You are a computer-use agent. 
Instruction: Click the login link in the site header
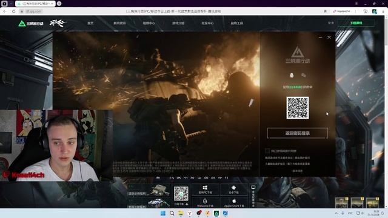331,23
